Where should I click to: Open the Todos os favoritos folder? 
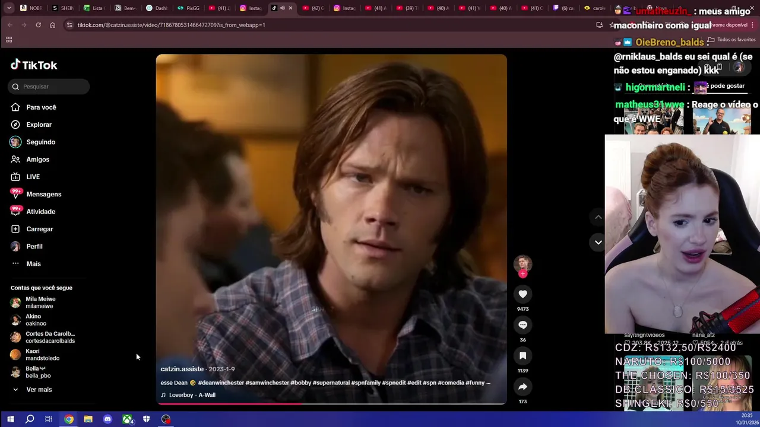(x=731, y=40)
